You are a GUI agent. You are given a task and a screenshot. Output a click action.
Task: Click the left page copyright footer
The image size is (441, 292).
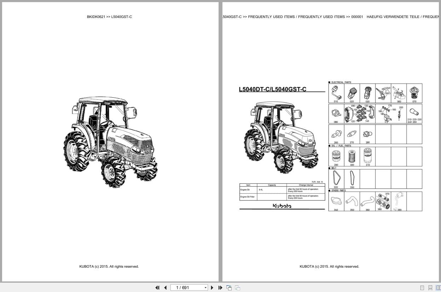pos(109,267)
